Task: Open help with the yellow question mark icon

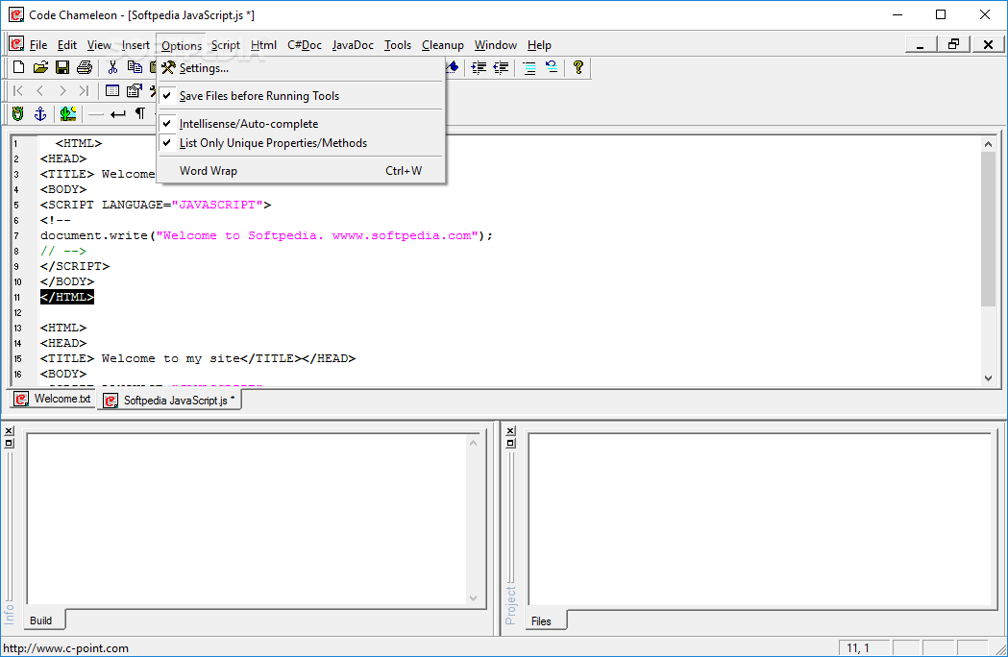Action: coord(578,67)
